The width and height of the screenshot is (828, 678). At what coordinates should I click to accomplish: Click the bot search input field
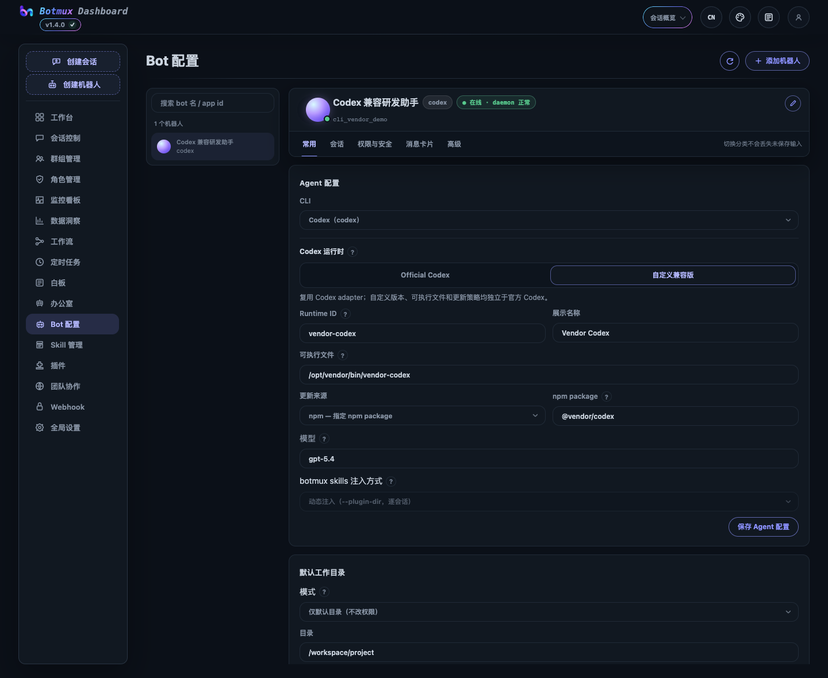pyautogui.click(x=213, y=103)
